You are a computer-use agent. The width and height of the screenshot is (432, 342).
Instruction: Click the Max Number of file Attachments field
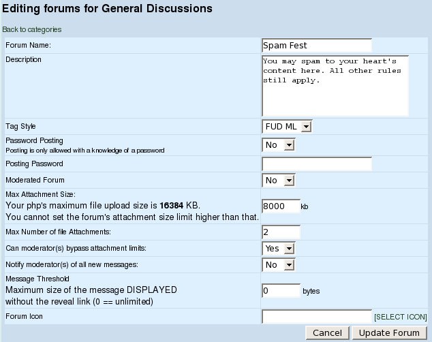point(281,232)
